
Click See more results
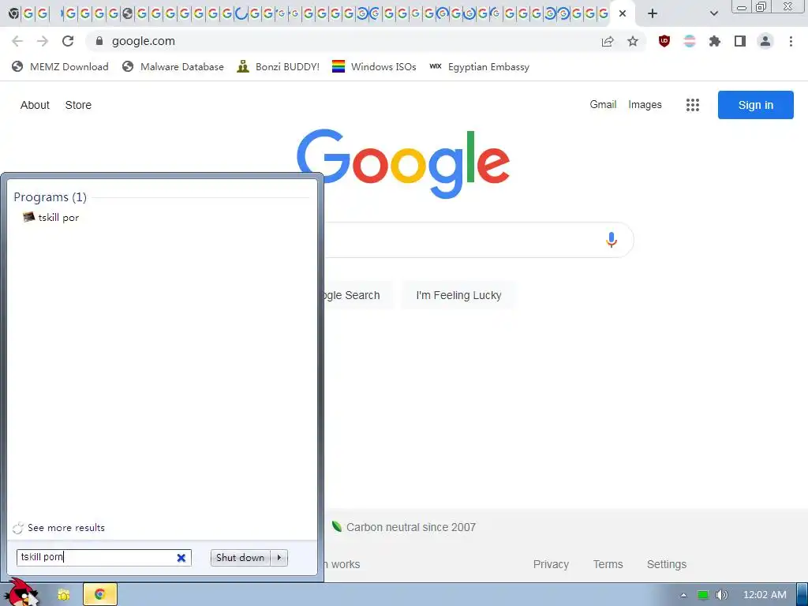tap(58, 528)
